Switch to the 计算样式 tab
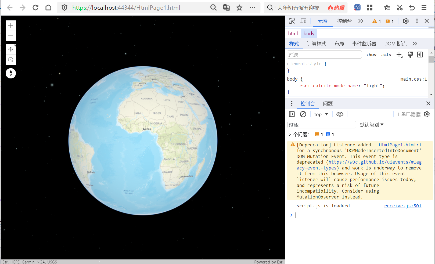This screenshot has height=264, width=435. coord(316,44)
